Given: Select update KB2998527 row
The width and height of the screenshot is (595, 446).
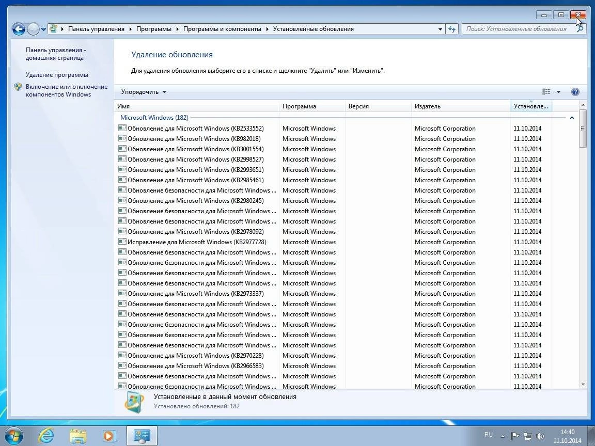Looking at the screenshot, I should (334, 160).
